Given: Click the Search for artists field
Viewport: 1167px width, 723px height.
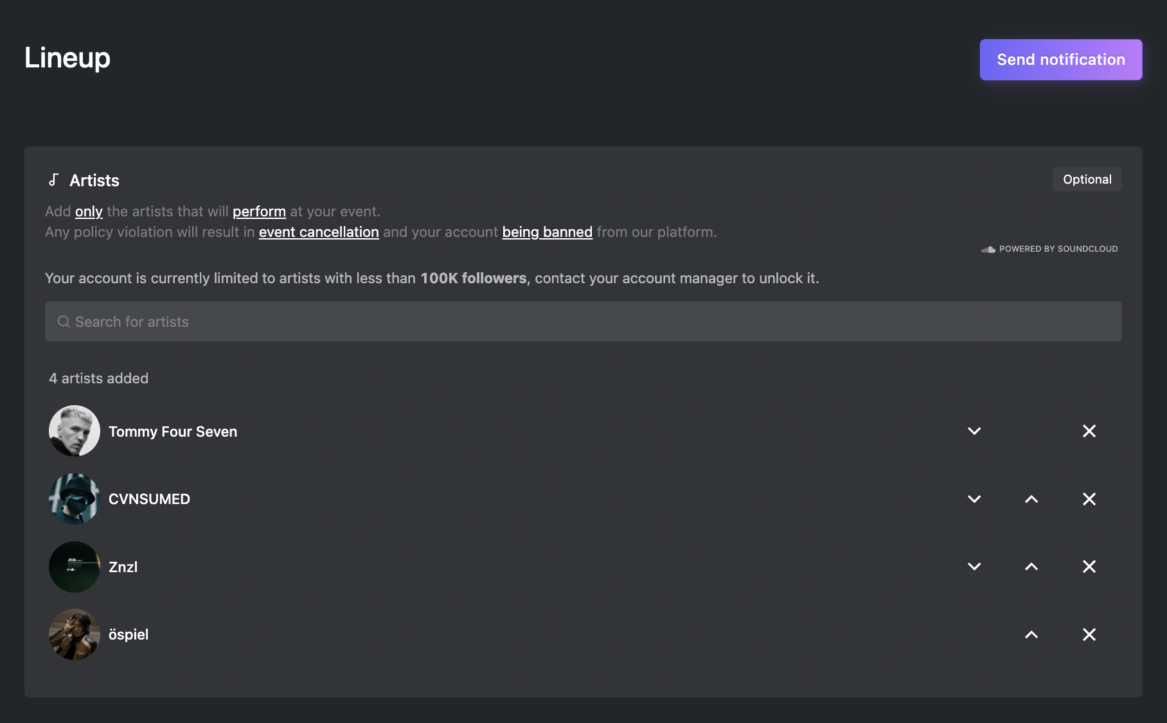Looking at the screenshot, I should (583, 322).
